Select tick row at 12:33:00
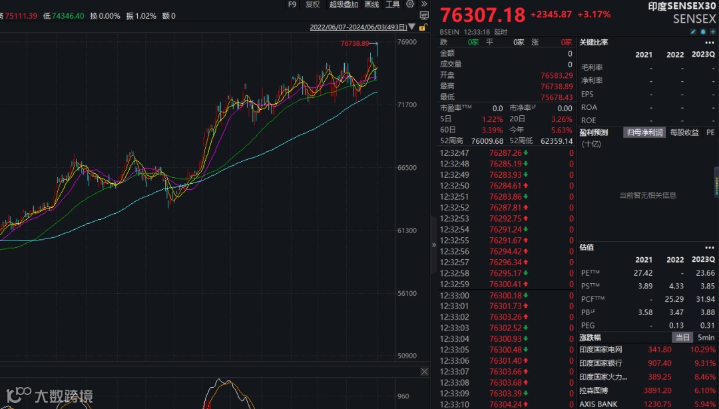Screen dimensions: 719x409 click(x=507, y=296)
